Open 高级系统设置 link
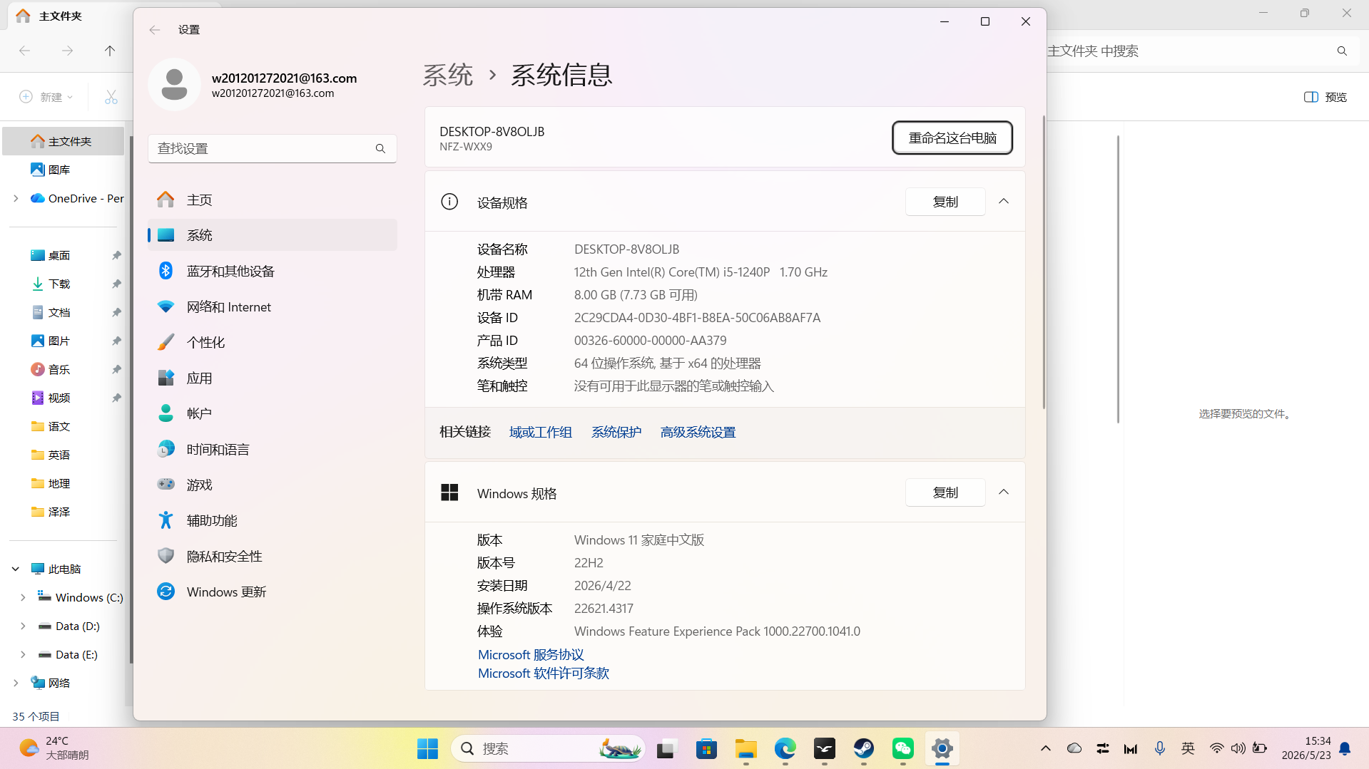The height and width of the screenshot is (769, 1369). (698, 432)
